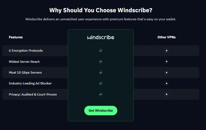
Task: Select the Most 10 Gbps Servers label
Action: click(25, 72)
